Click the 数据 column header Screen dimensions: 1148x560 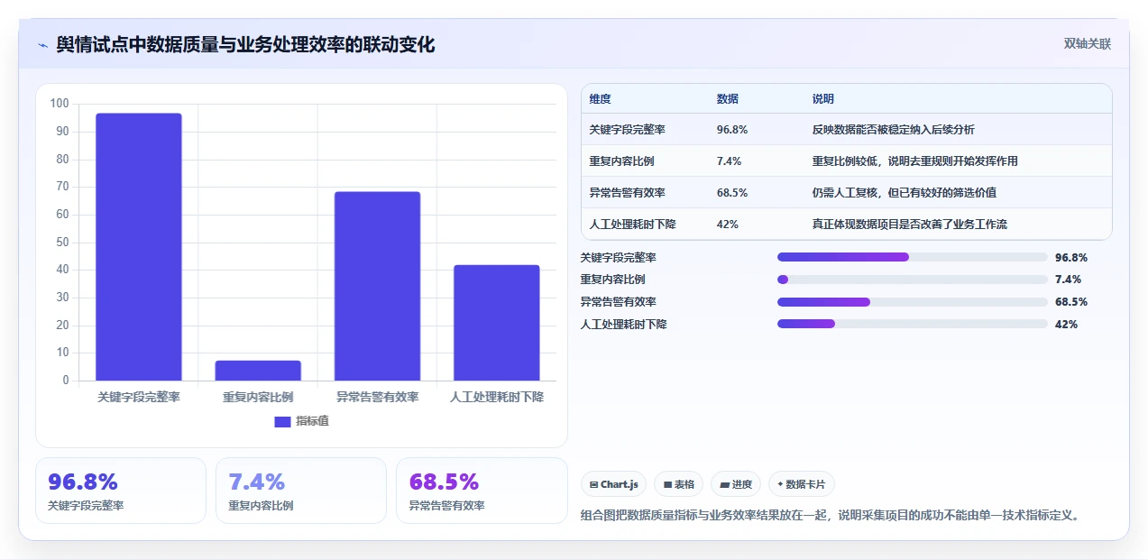pyautogui.click(x=728, y=99)
